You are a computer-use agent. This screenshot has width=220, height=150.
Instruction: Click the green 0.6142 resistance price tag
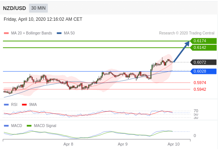pyautogui.click(x=203, y=48)
